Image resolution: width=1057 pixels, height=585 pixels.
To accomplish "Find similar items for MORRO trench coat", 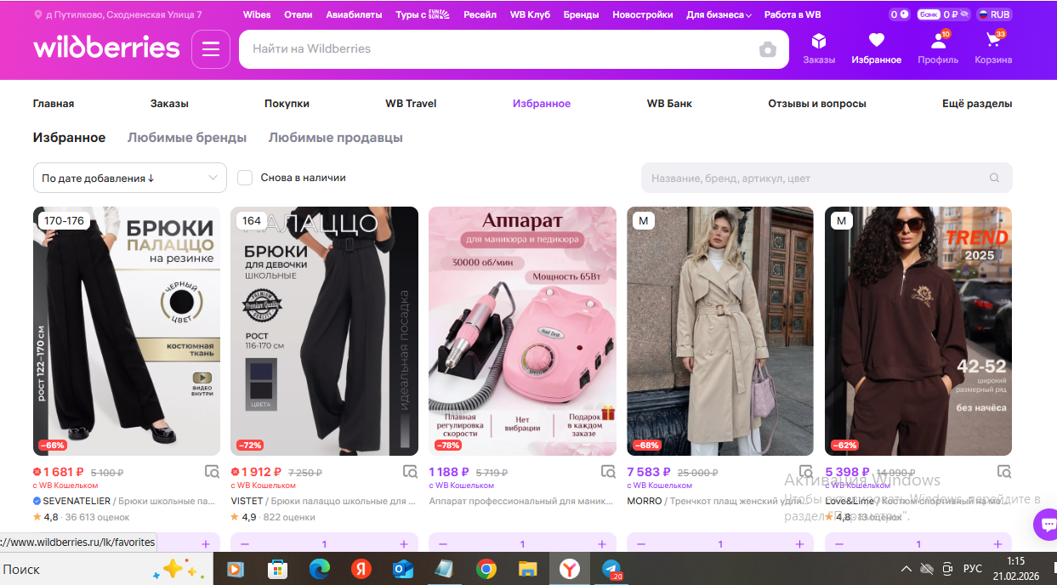I will pyautogui.click(x=806, y=471).
